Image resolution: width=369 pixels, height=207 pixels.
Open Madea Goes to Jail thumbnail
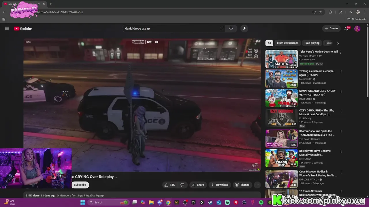pyautogui.click(x=281, y=59)
